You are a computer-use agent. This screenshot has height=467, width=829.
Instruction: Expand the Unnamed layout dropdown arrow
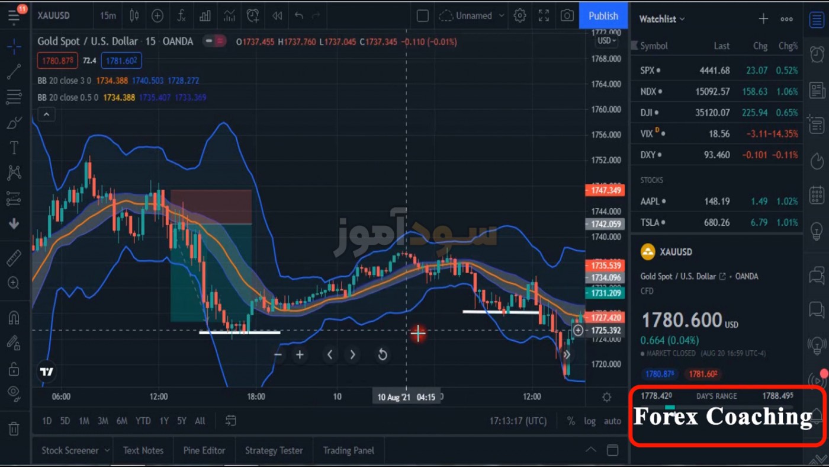click(502, 16)
